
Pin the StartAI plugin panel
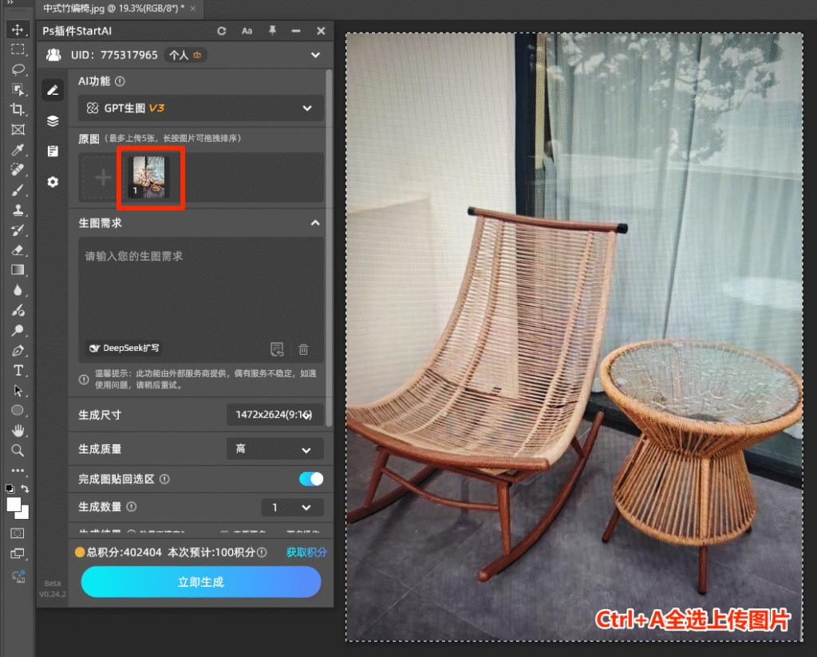point(272,31)
